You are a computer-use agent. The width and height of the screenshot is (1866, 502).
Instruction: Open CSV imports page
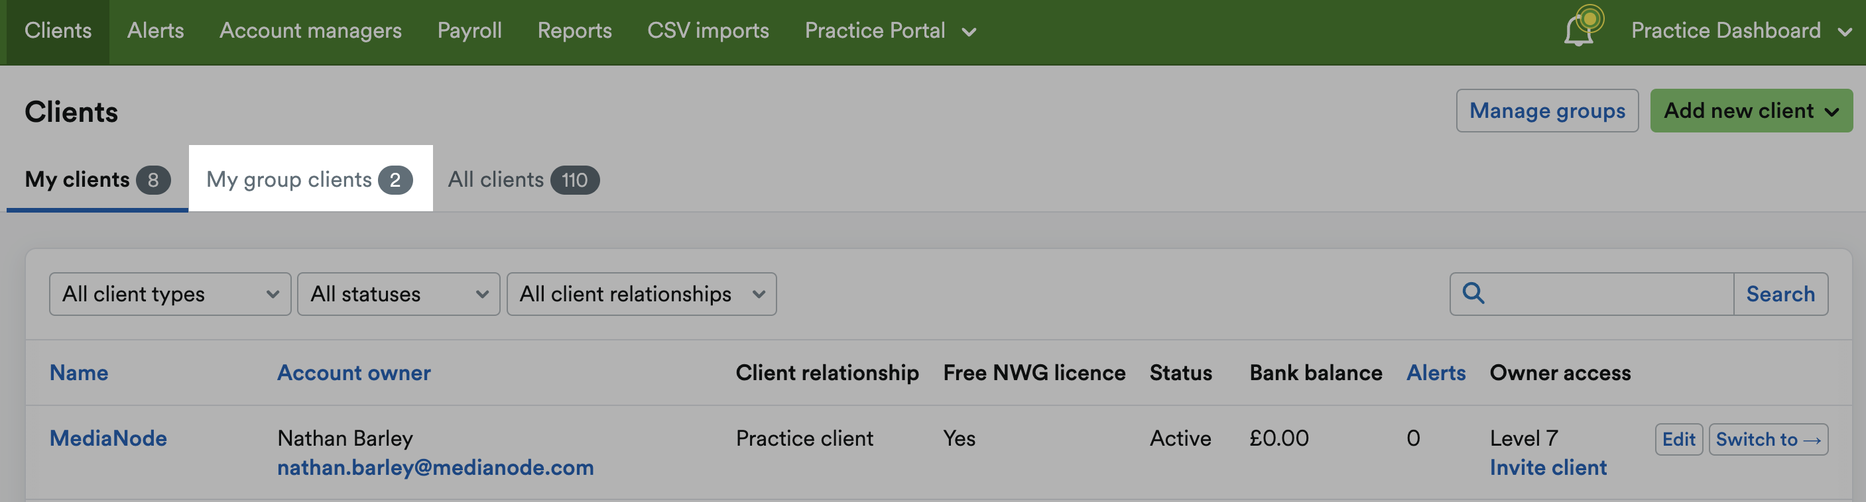pyautogui.click(x=708, y=30)
